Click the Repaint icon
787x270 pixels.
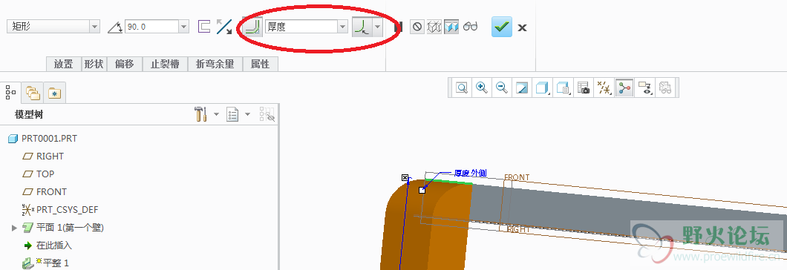pos(522,88)
